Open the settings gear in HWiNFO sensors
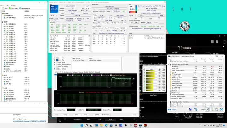 [217, 110]
